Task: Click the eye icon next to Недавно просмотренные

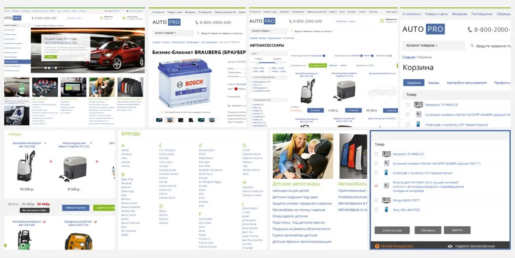Action: click(450, 246)
